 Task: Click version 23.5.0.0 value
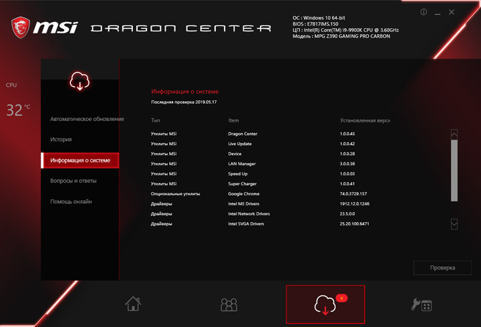click(347, 214)
